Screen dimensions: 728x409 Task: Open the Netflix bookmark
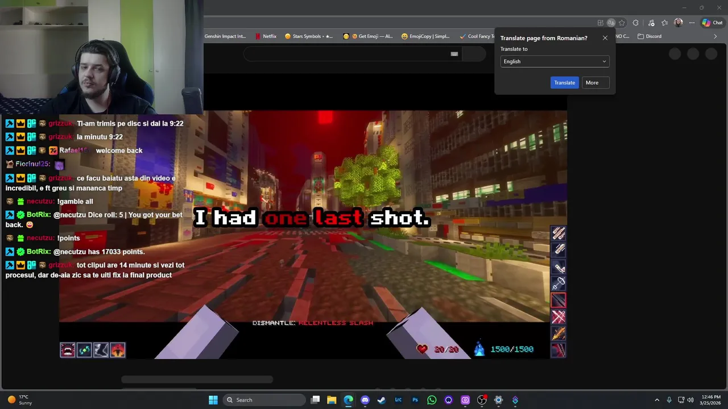[266, 36]
